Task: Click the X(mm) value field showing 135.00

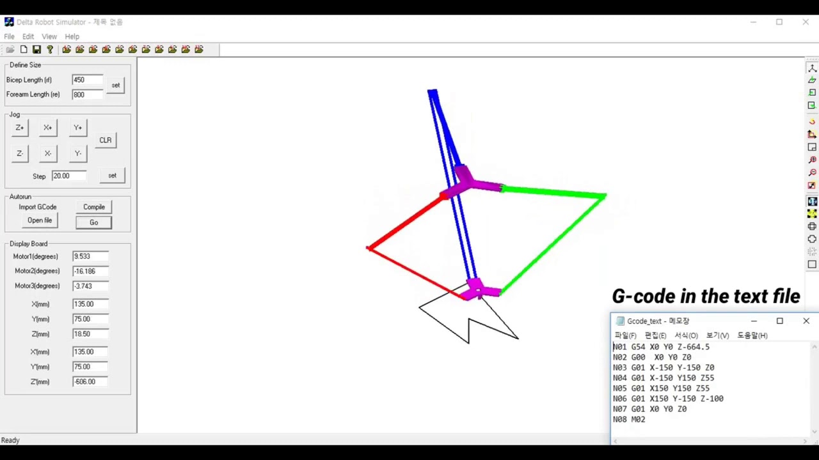Action: 90,304
